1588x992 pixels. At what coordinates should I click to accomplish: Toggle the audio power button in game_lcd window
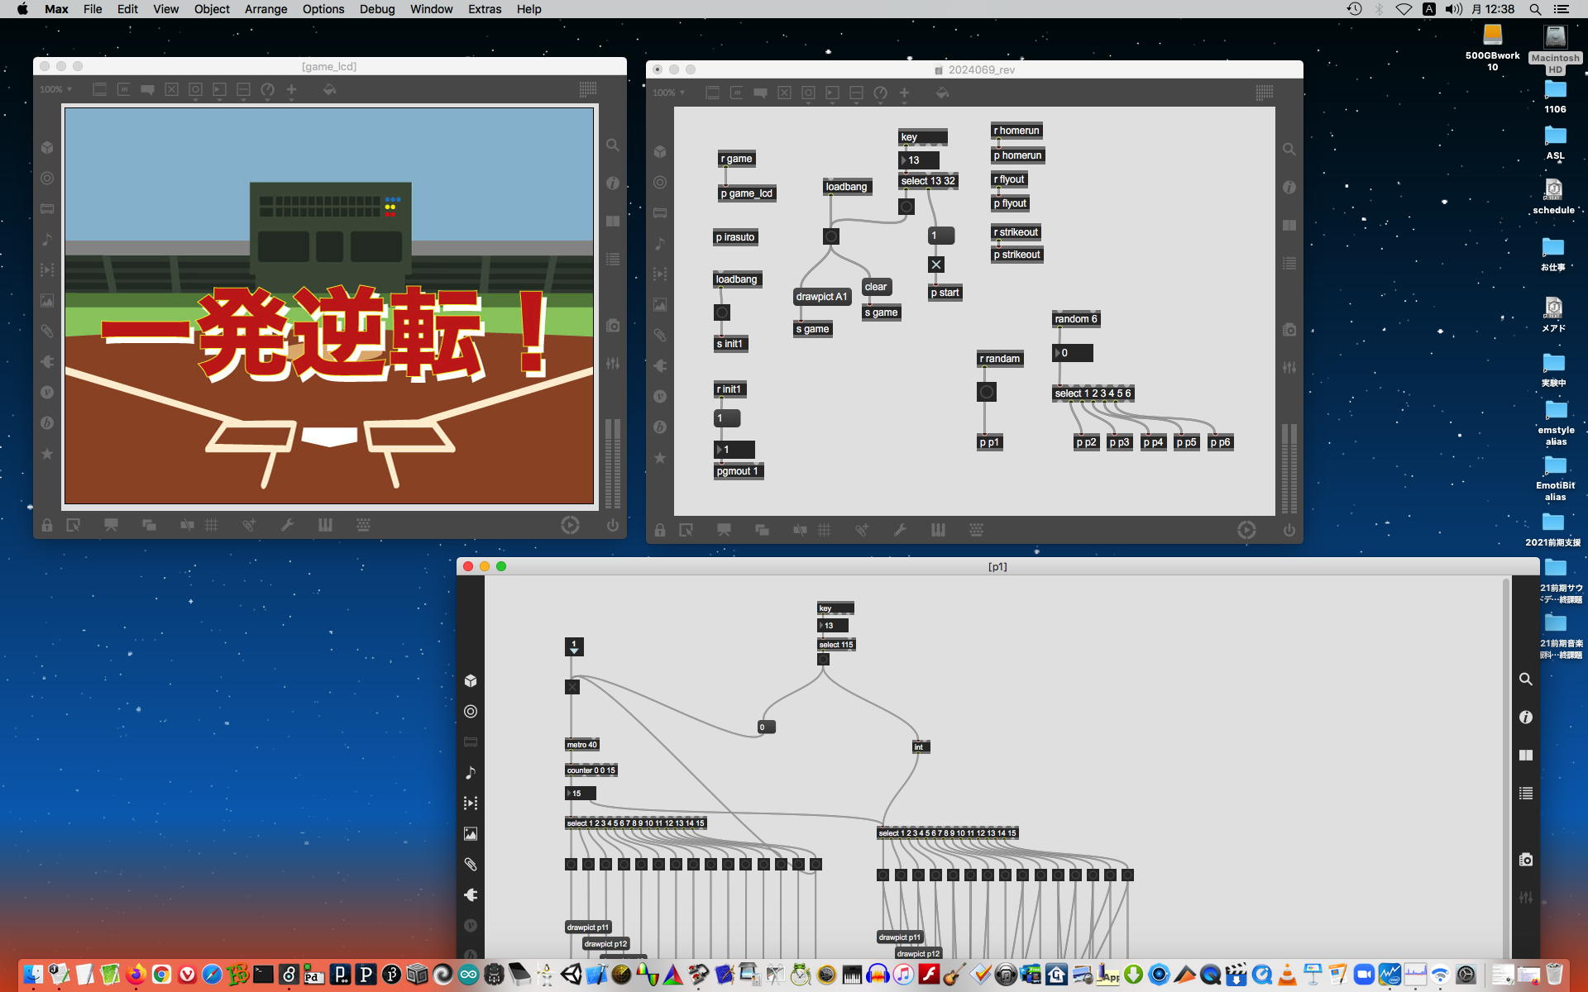click(612, 525)
